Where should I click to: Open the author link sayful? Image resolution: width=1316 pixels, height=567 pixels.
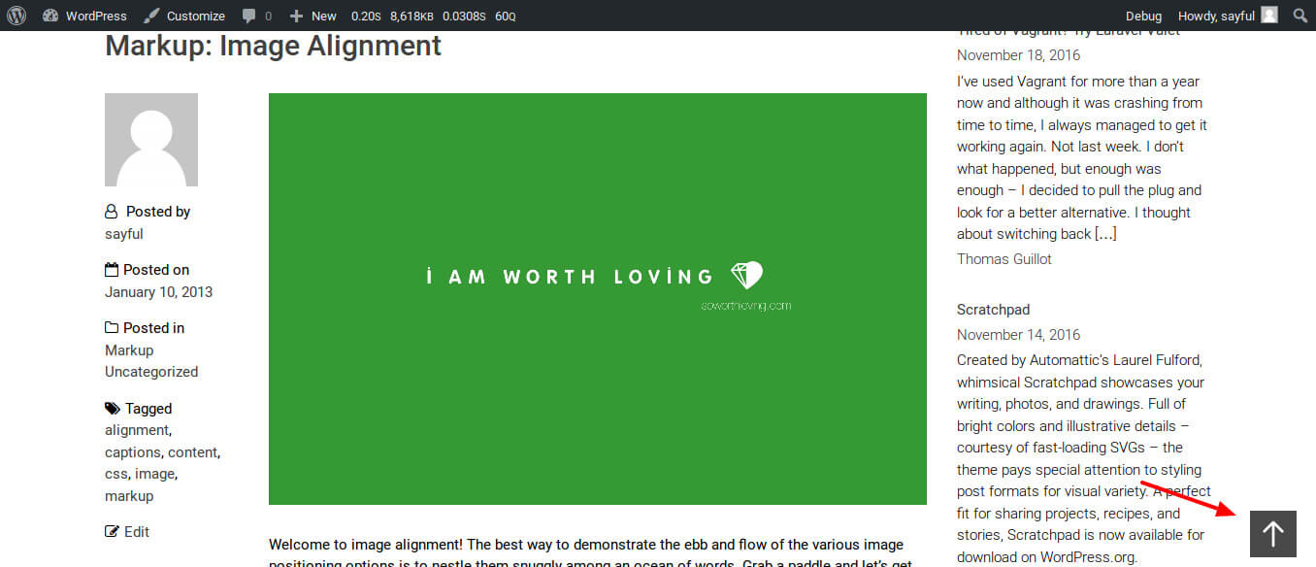124,234
